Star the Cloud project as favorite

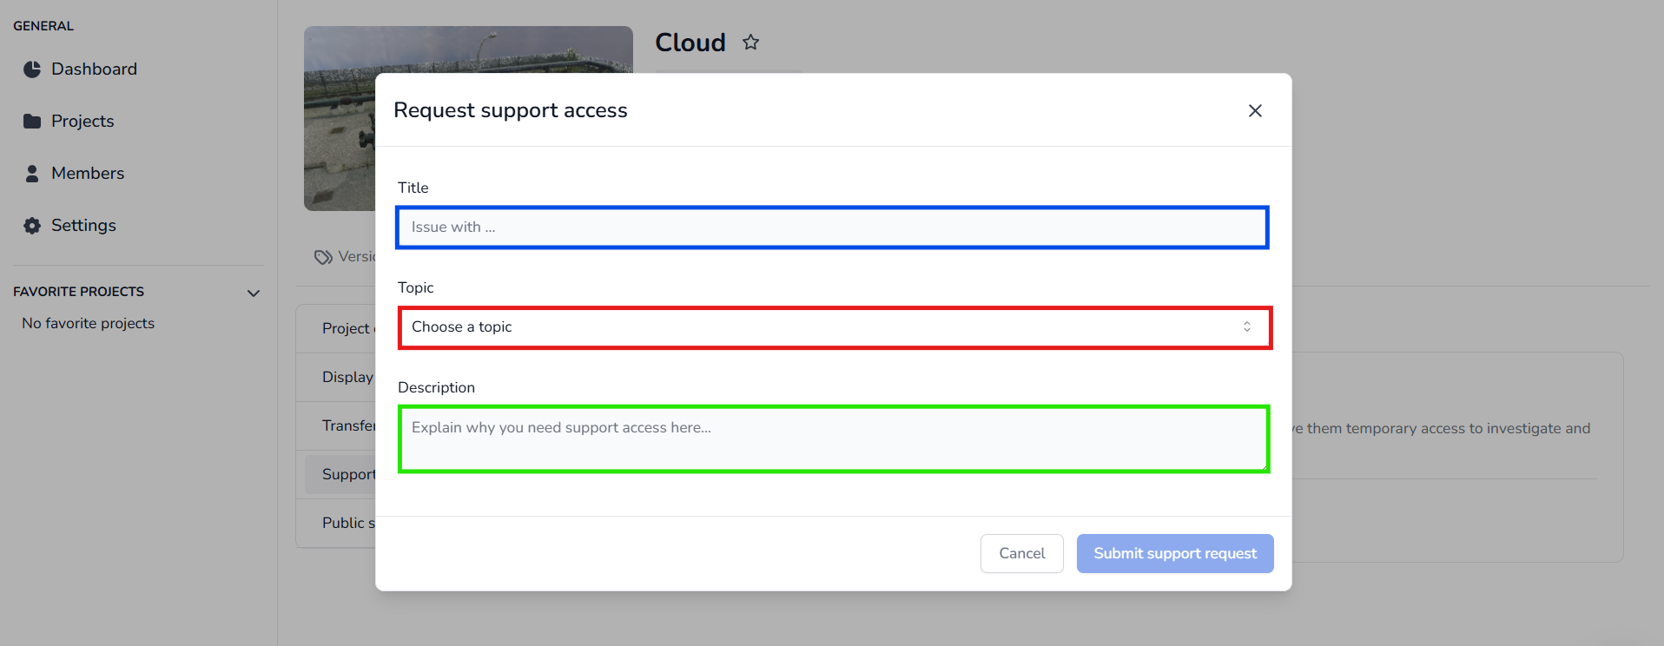[x=751, y=43]
